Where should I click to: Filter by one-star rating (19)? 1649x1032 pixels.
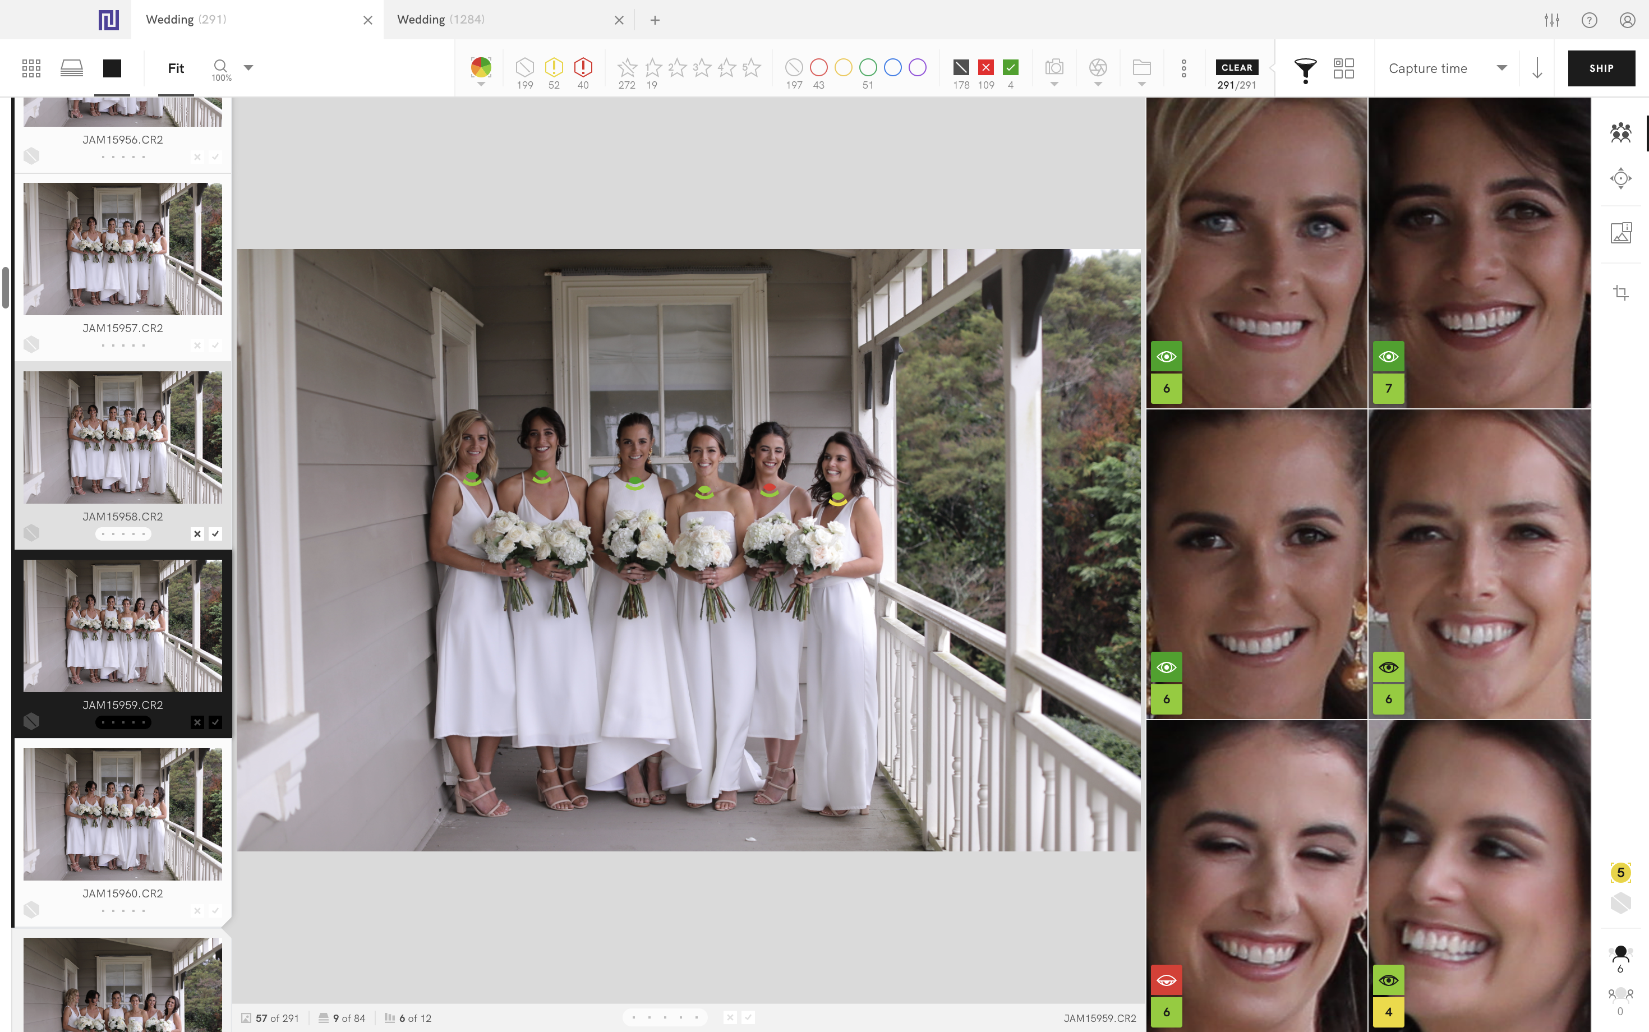click(x=652, y=67)
